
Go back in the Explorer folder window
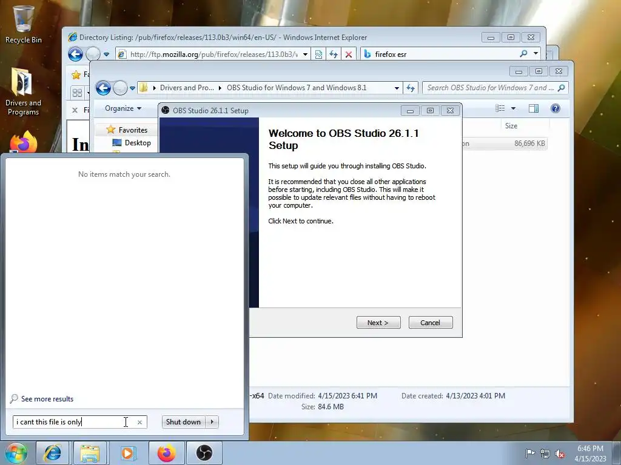(x=103, y=88)
